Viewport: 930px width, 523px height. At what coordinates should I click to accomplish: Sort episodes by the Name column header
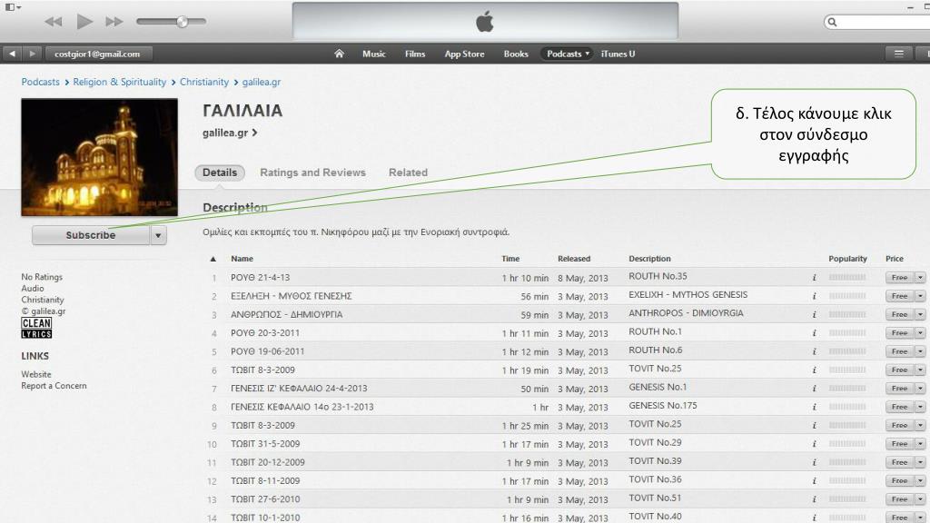tap(242, 259)
